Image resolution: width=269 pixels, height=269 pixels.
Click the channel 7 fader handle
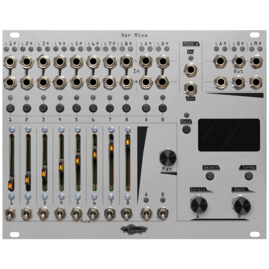coord(111,148)
